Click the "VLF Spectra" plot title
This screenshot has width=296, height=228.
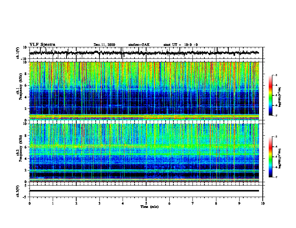[x=42, y=45]
